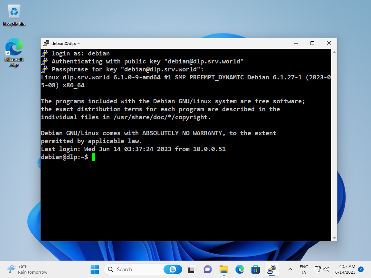Open the clock showing 4:17 AM
This screenshot has width=371, height=278.
[345, 269]
